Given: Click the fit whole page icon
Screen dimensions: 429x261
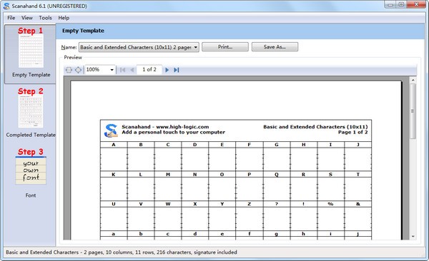Looking at the screenshot, I should [78, 70].
